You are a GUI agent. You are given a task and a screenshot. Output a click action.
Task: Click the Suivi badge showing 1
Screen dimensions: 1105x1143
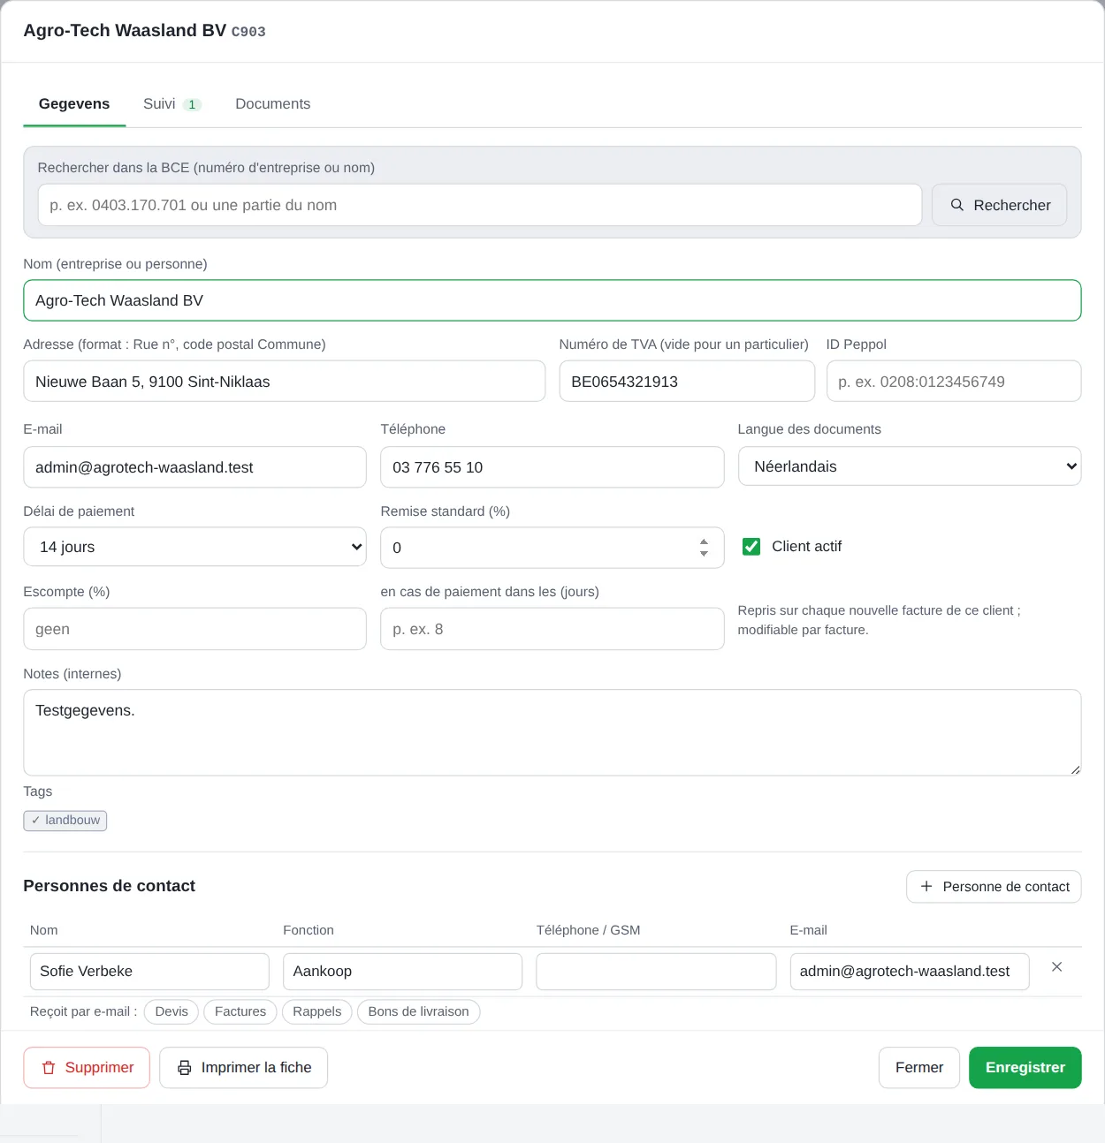point(192,104)
